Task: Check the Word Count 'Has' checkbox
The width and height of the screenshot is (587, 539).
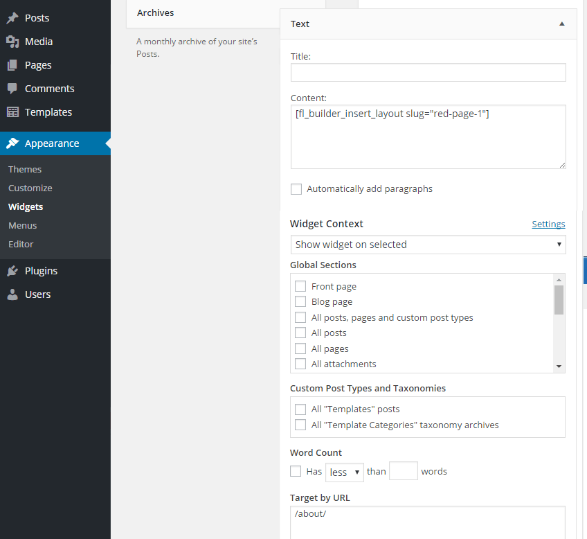Action: tap(296, 471)
